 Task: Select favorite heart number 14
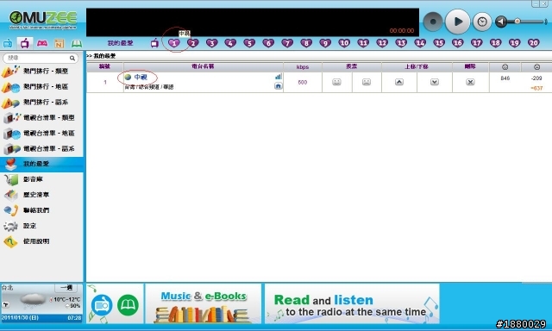click(x=420, y=43)
